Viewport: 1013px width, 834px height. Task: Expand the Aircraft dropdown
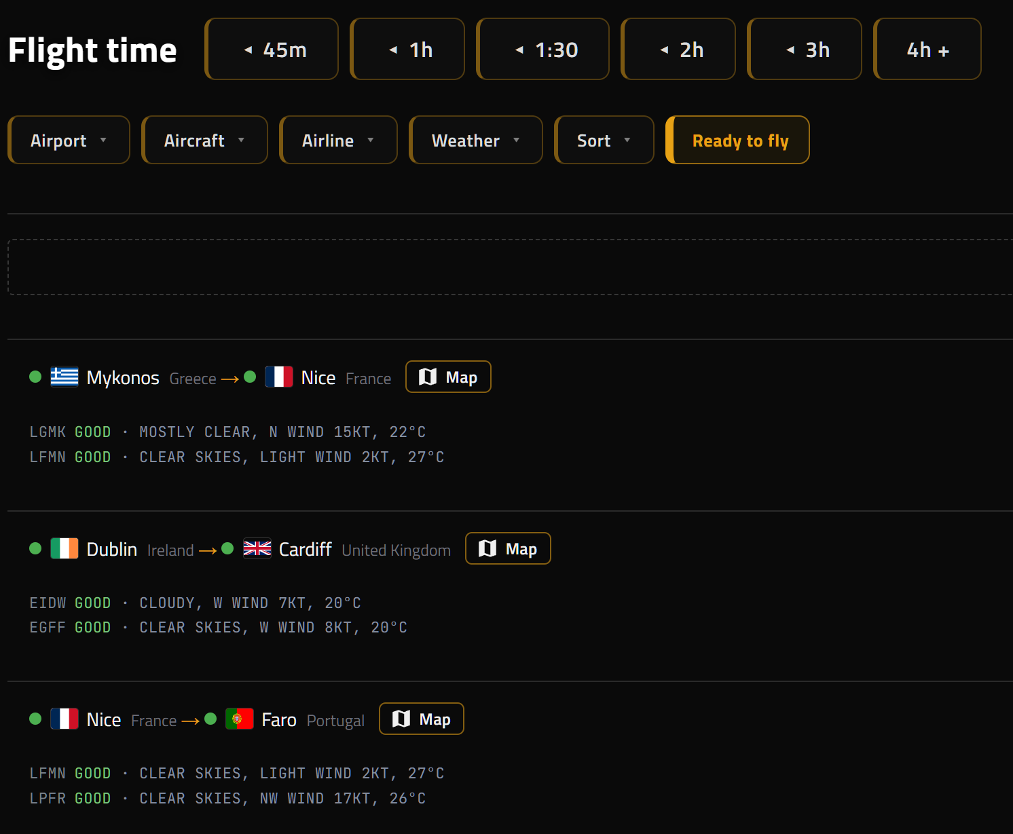point(204,140)
